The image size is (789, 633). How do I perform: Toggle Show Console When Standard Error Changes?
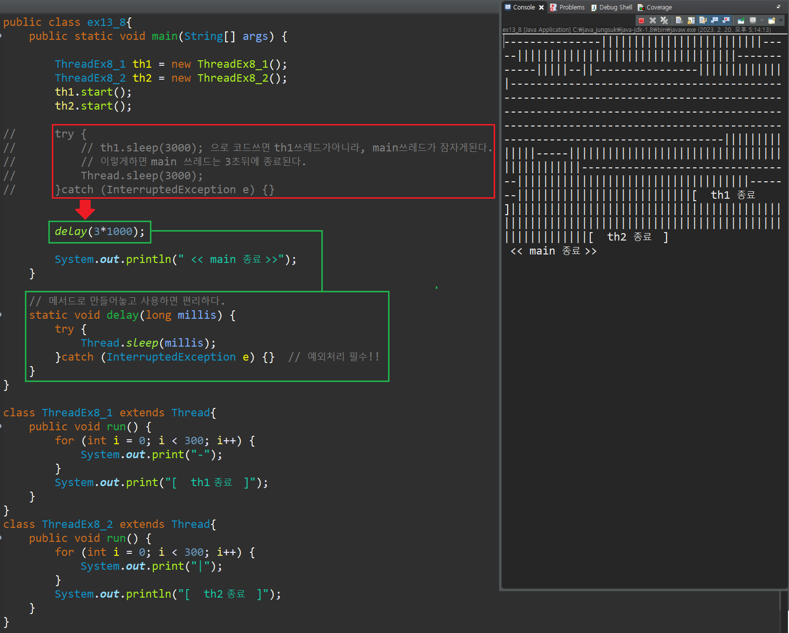tap(726, 20)
